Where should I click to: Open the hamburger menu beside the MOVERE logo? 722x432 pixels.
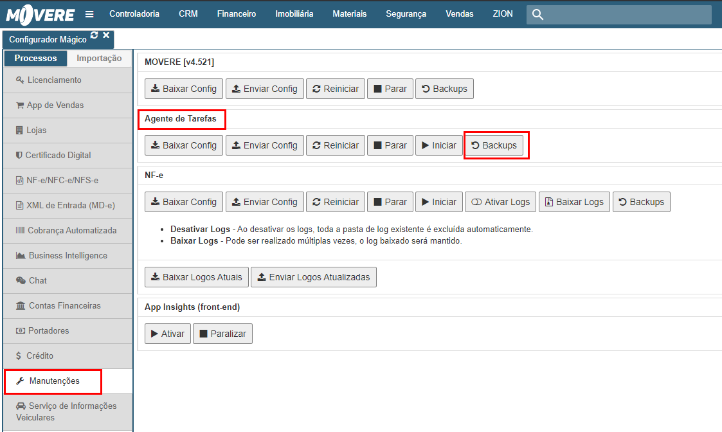[89, 14]
